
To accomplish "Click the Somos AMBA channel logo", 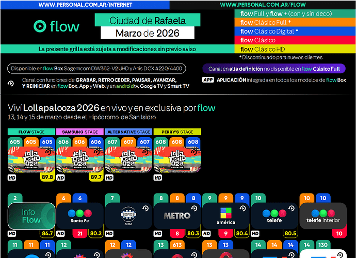I will (x=128, y=216).
